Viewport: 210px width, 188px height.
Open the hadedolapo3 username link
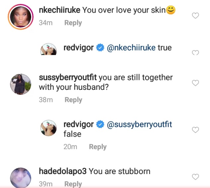coord(62,171)
